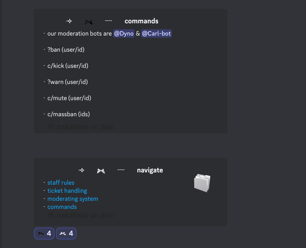This screenshot has height=248, width=306.
Task: Click the folder image in navigate embed
Action: point(202,183)
